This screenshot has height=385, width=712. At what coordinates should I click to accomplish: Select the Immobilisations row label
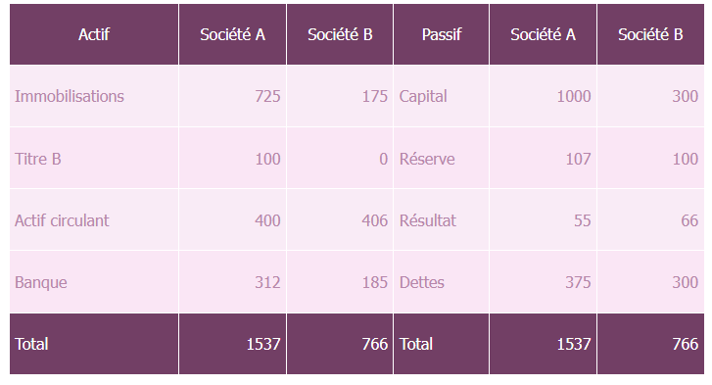(94, 96)
